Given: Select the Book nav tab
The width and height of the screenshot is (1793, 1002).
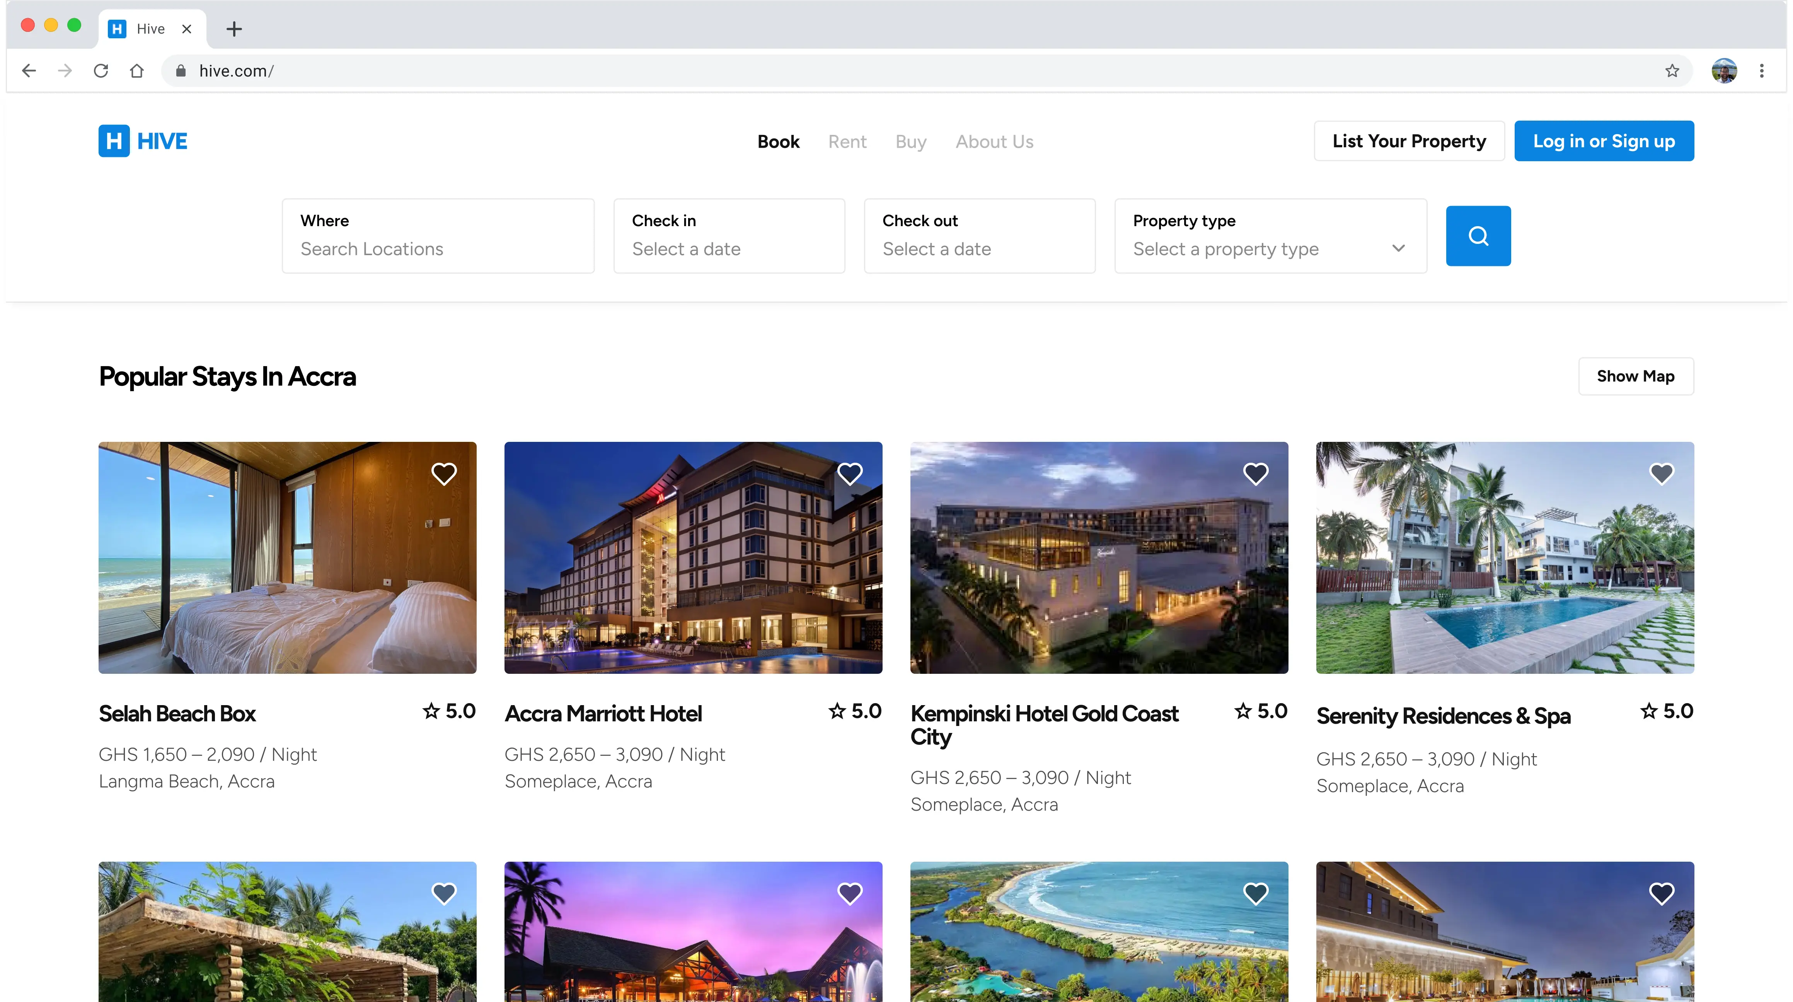Looking at the screenshot, I should [x=778, y=142].
